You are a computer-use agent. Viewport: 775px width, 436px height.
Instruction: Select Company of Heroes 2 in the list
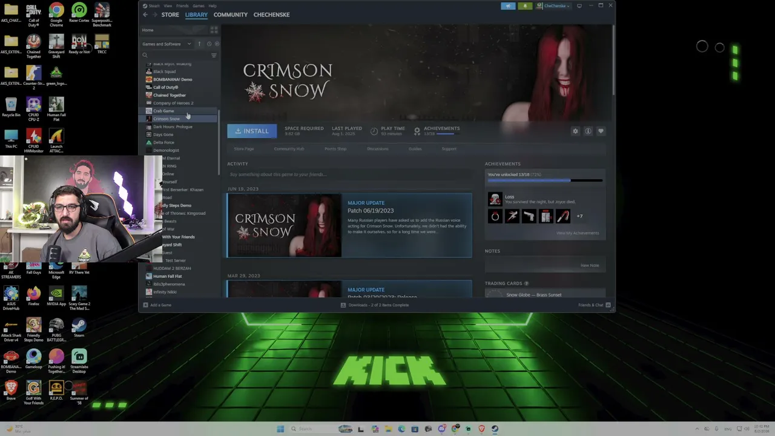pos(173,103)
